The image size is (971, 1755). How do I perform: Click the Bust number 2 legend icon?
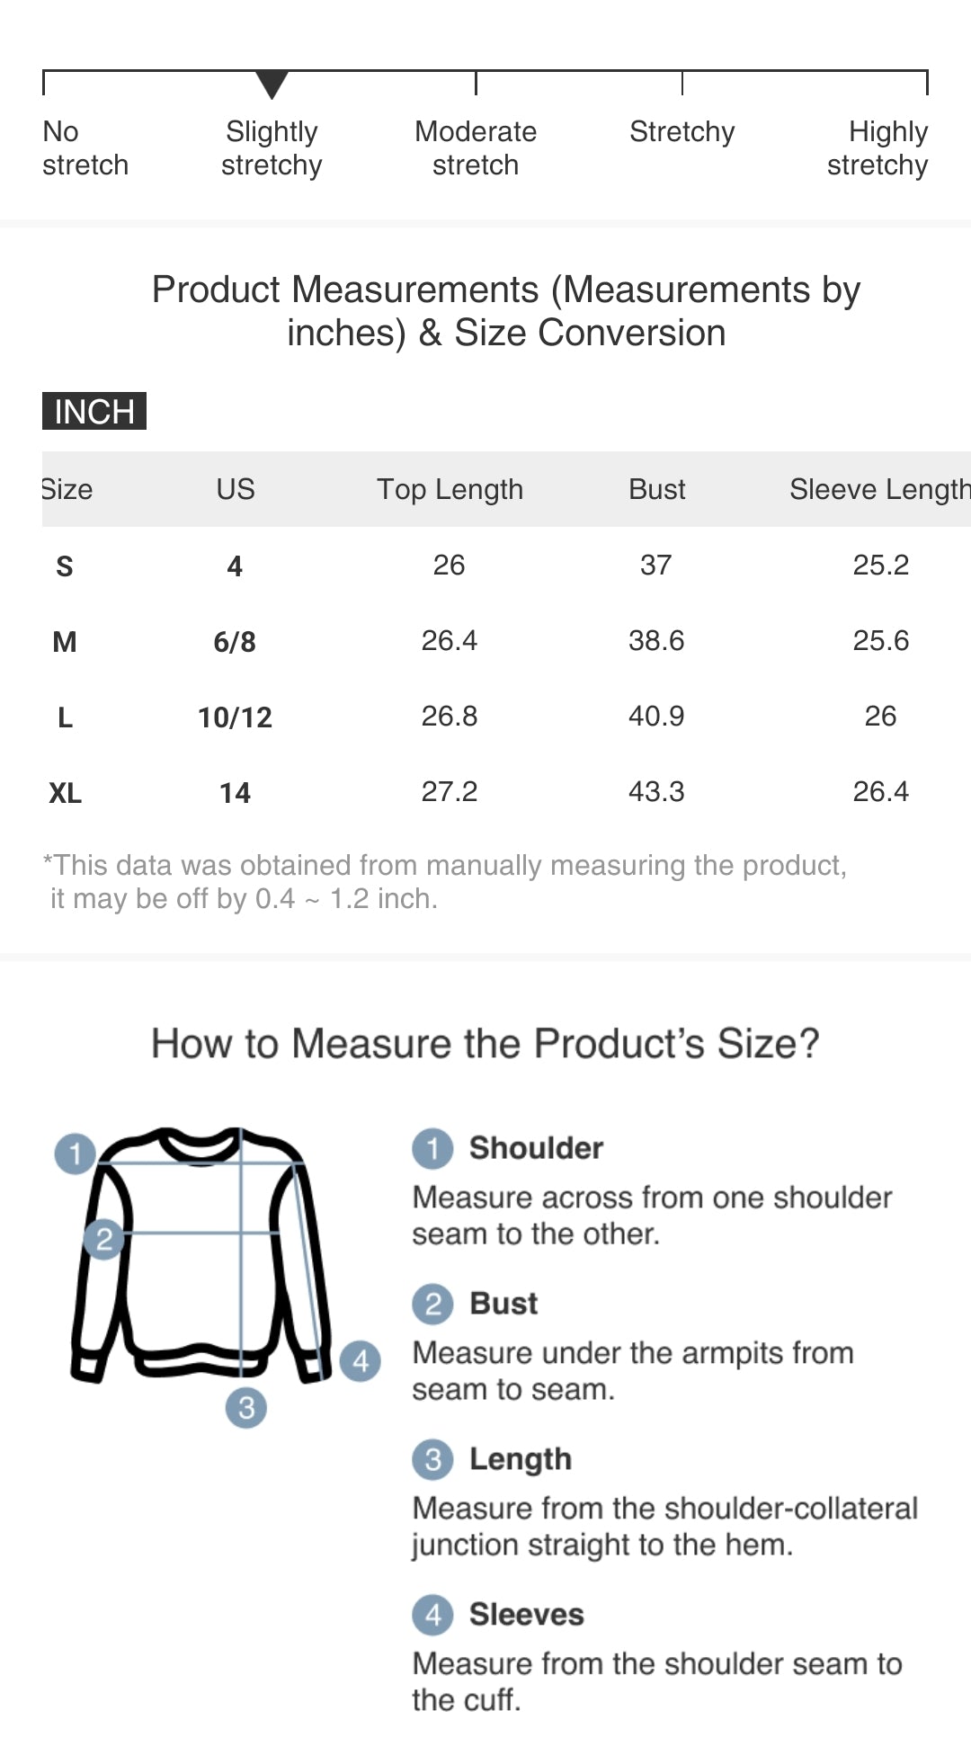coord(432,1304)
